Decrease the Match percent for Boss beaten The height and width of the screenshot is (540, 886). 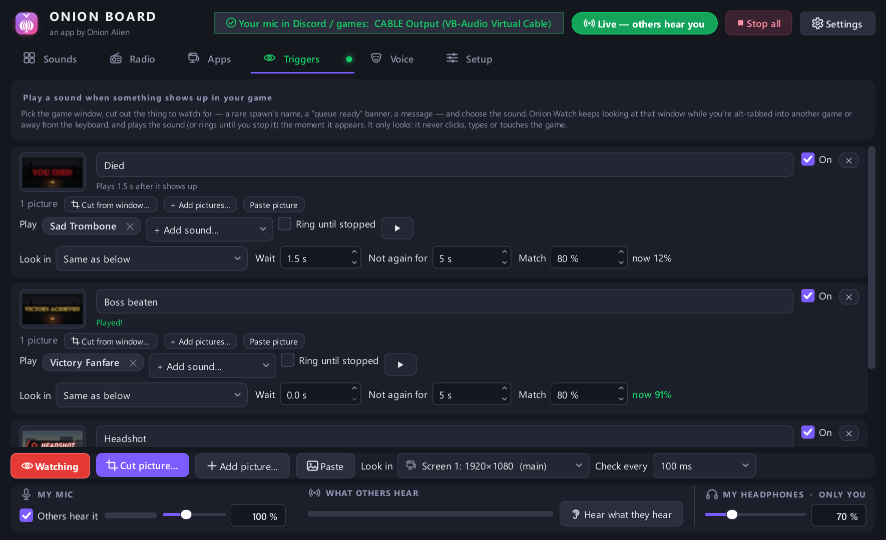coord(621,399)
